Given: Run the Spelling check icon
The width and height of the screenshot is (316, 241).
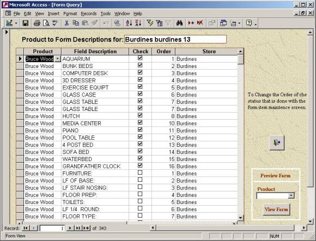Looking at the screenshot, I should coord(55,23).
